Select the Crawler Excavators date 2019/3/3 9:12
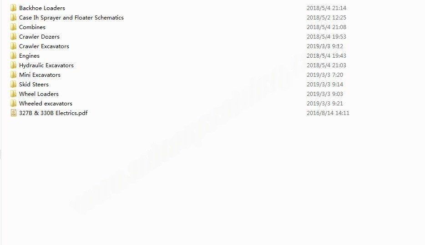 pyautogui.click(x=325, y=46)
